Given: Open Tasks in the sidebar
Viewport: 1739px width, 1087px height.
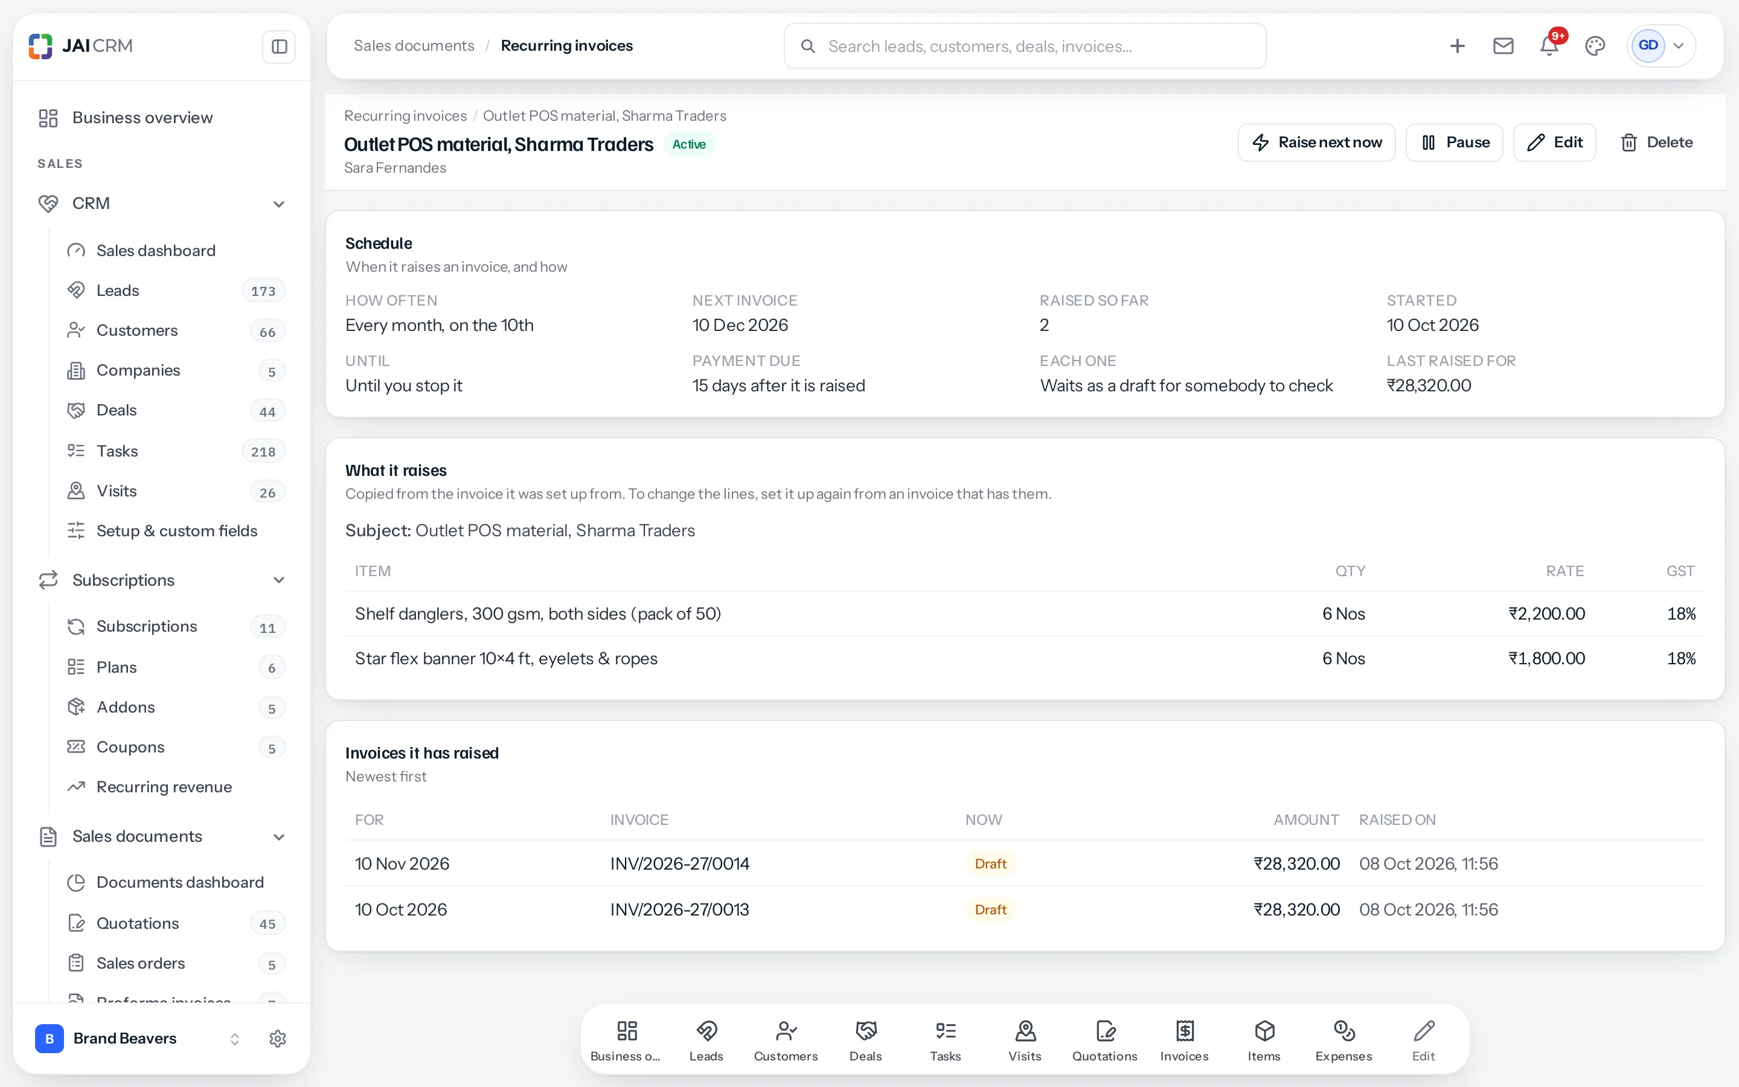Looking at the screenshot, I should pyautogui.click(x=176, y=451).
